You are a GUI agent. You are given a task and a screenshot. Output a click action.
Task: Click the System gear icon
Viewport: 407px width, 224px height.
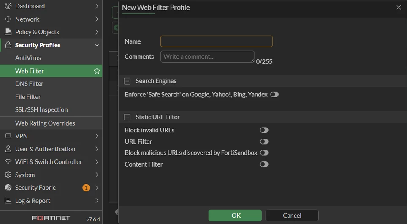[8, 175]
